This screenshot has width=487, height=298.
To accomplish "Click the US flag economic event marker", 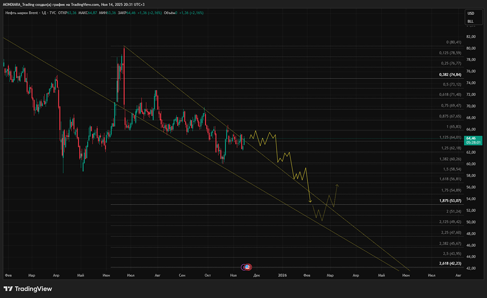I will point(247,267).
